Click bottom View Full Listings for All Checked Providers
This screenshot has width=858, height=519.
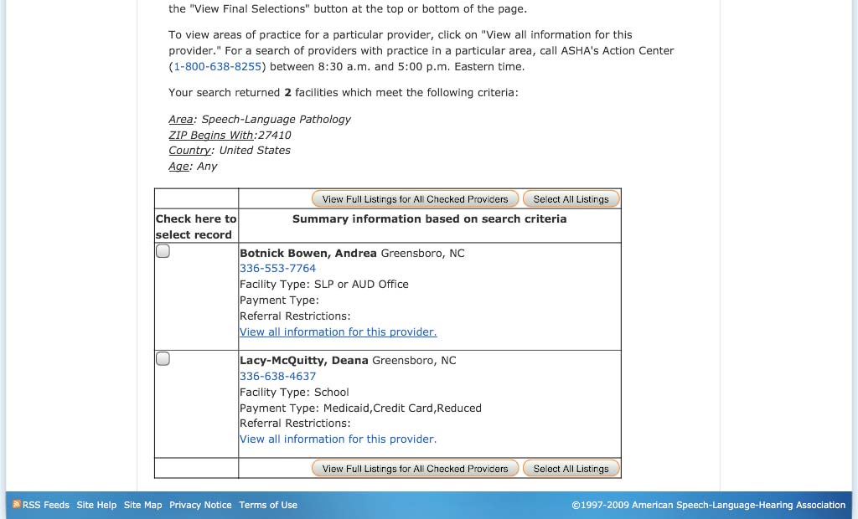[415, 469]
